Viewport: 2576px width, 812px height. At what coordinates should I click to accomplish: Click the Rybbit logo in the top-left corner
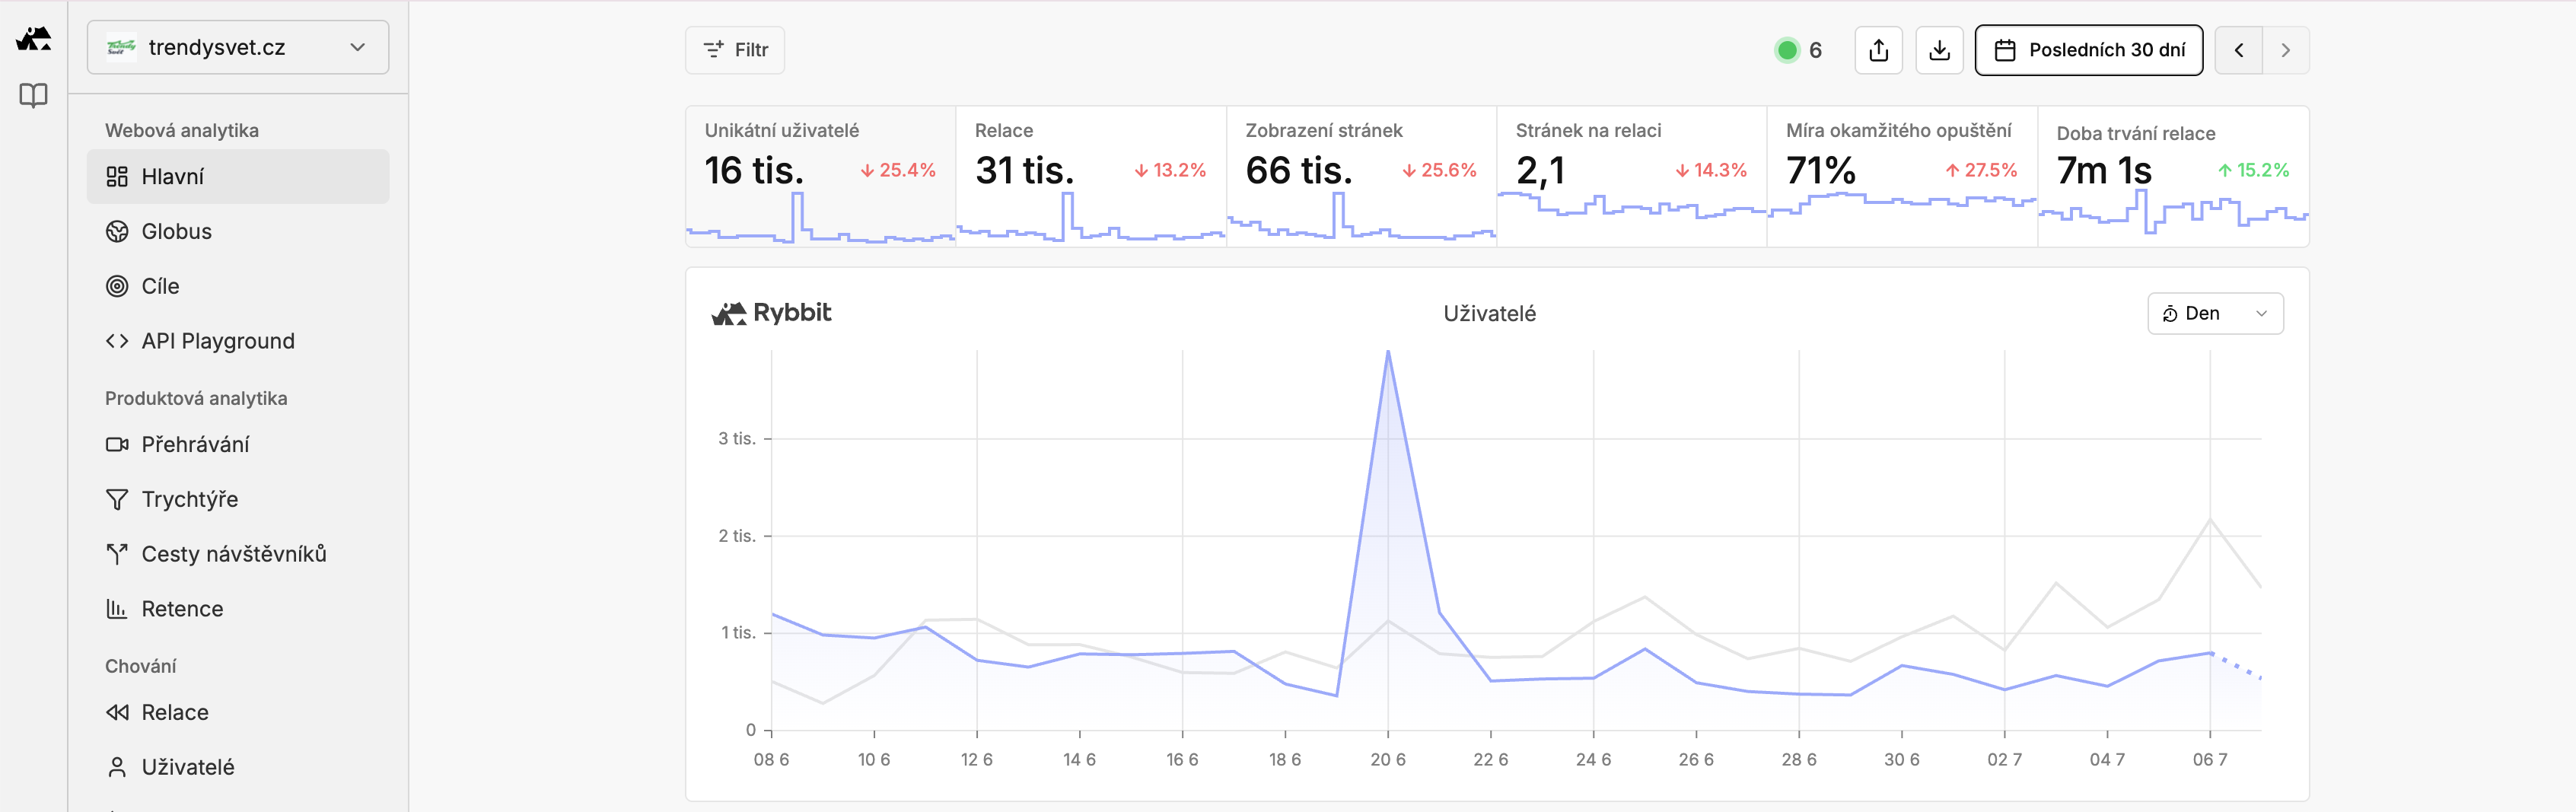point(34,39)
